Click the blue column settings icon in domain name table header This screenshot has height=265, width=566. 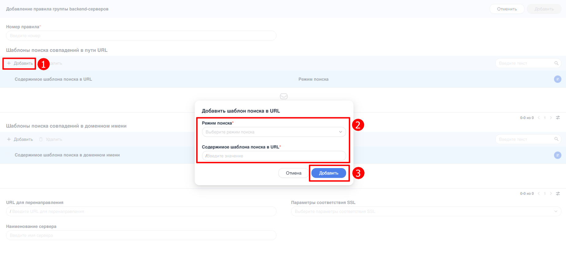(x=557, y=155)
